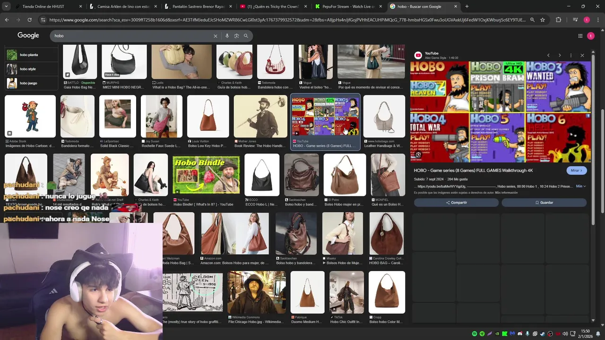Open the Adobe Stock hobo cartoon thumbnail
Screen dimensions: 605x340
point(30,117)
